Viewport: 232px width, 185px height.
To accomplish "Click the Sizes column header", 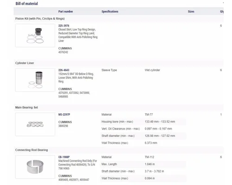I will [191, 12].
